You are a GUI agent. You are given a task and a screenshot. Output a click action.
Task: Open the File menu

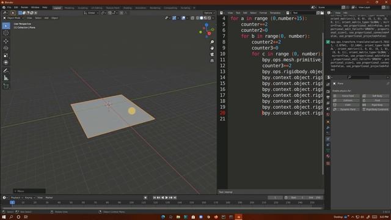[9, 7]
